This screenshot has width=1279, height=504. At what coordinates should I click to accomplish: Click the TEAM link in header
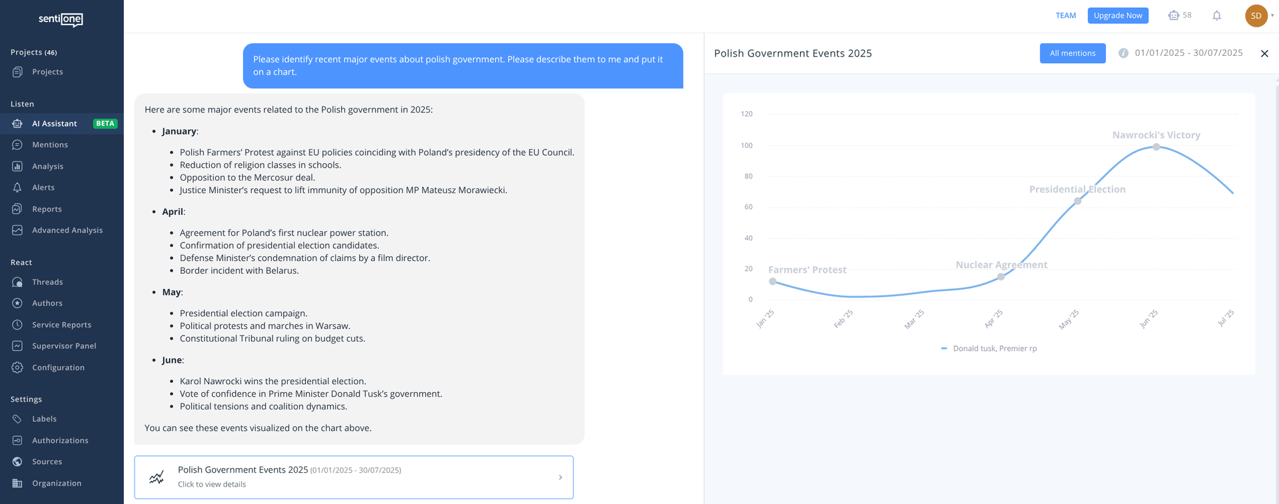click(1066, 15)
